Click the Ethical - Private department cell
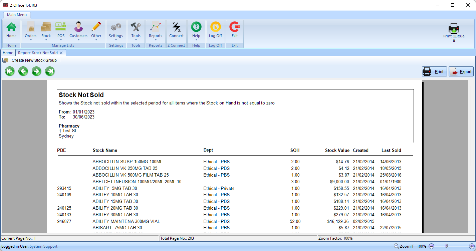Viewport: 476px width, 251px height. (x=219, y=188)
